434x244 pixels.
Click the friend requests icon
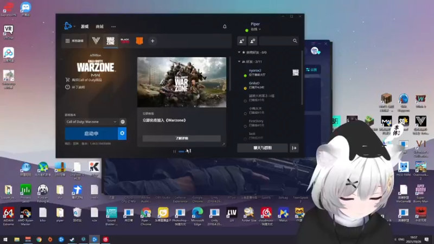[x=252, y=41]
